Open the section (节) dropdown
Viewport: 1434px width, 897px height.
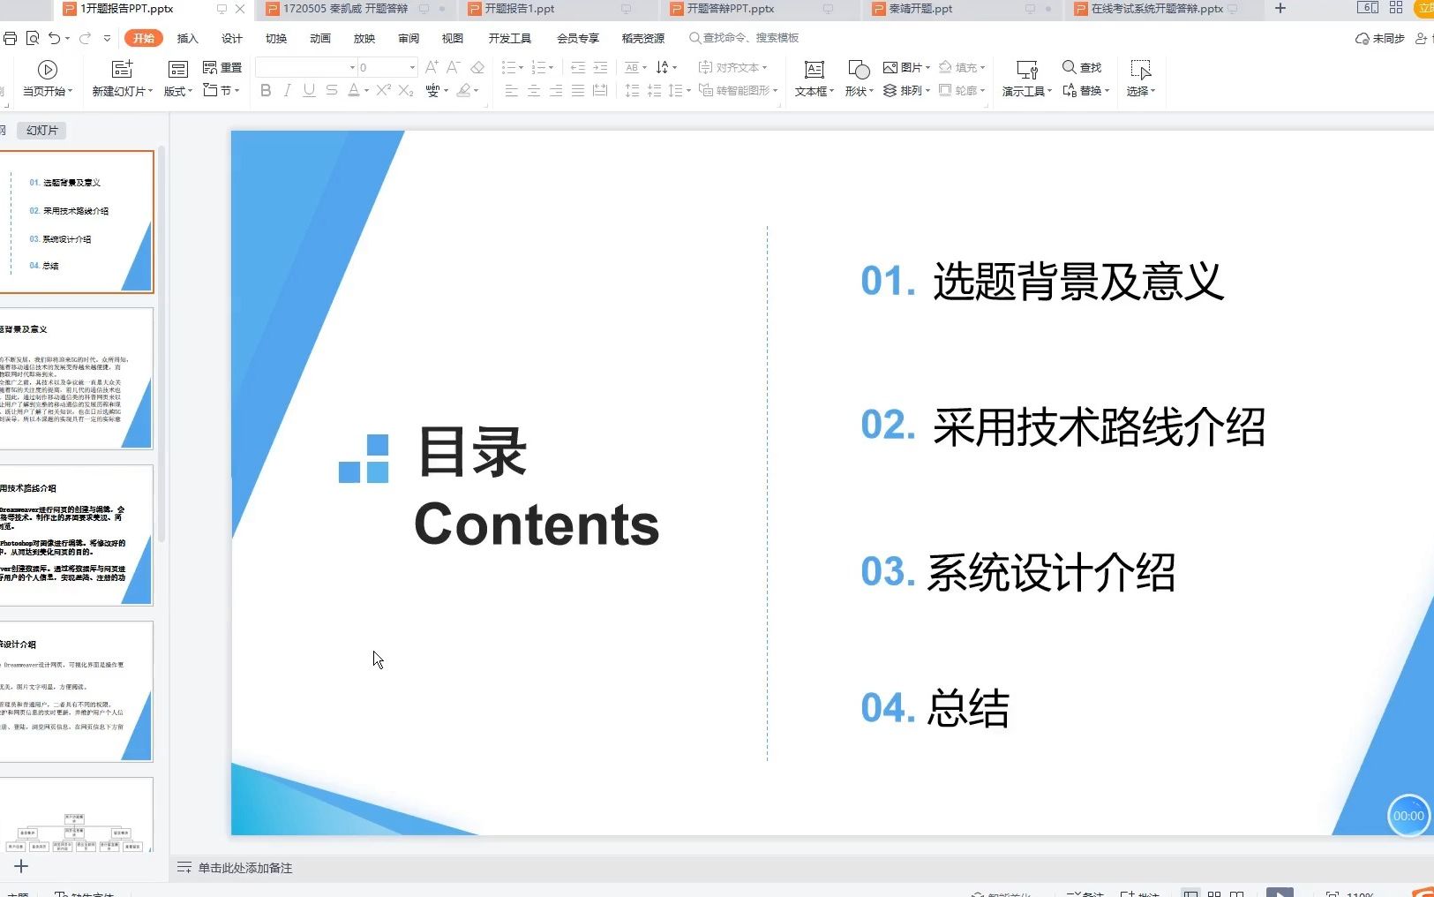(x=222, y=90)
